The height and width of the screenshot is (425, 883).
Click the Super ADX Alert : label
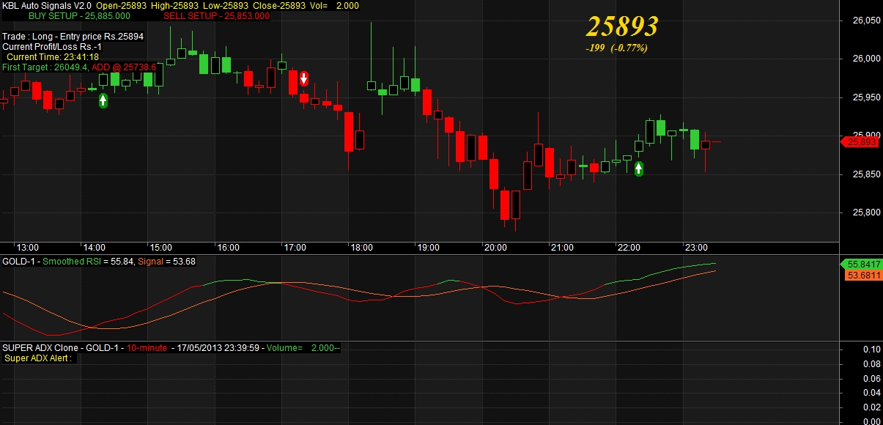click(37, 358)
